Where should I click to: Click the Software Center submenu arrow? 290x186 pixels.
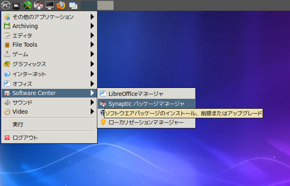point(92,93)
